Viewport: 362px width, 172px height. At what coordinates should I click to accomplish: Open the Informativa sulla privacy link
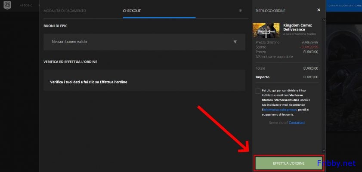point(280,110)
